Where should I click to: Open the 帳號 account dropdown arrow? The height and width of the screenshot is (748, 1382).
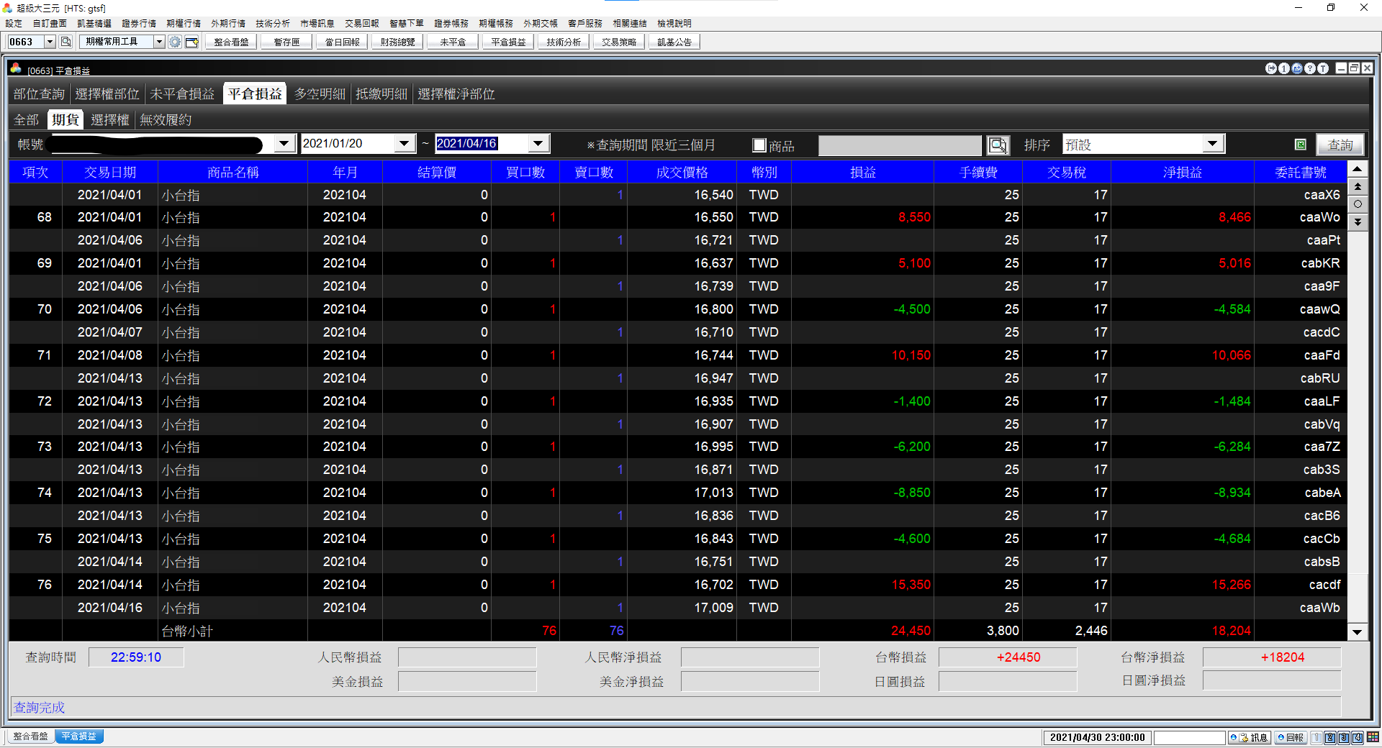pyautogui.click(x=284, y=143)
